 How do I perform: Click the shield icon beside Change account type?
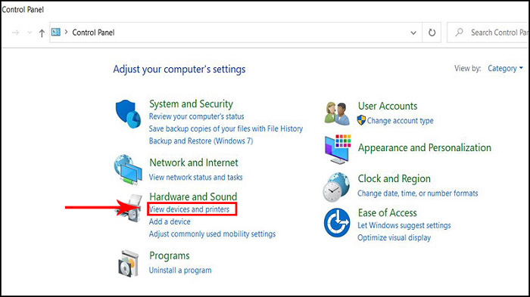coord(361,120)
